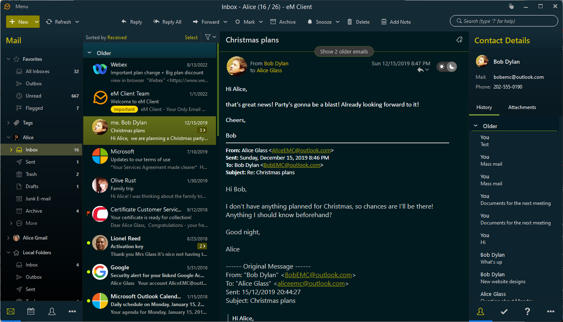Toggle unread dot on Lionel Reed email
This screenshot has height=322, width=563.
point(88,243)
